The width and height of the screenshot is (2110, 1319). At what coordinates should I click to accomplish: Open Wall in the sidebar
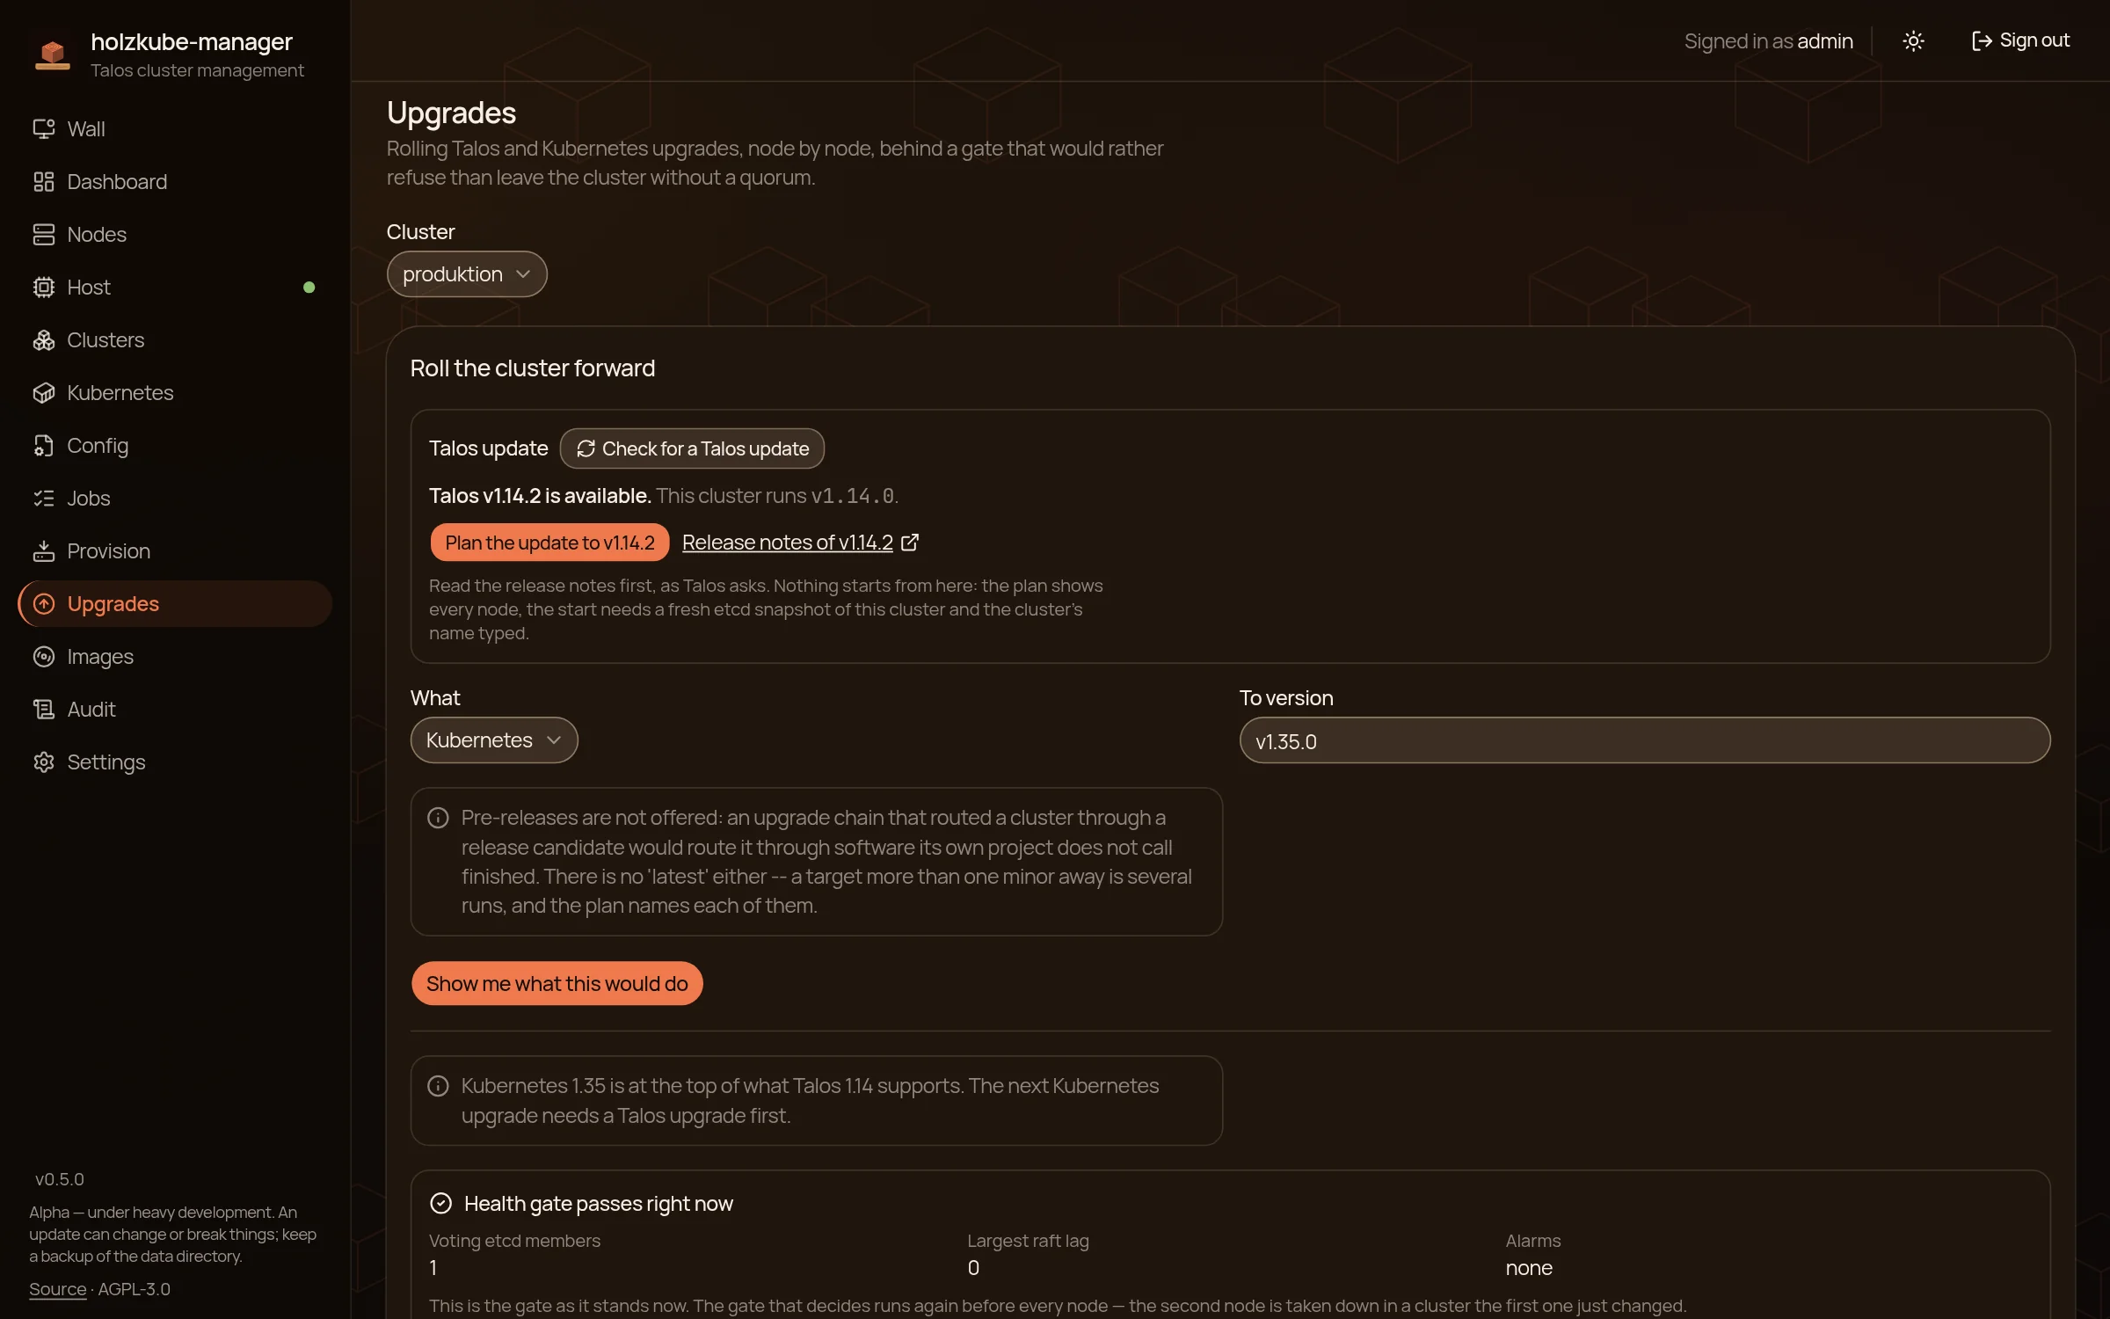pos(175,129)
